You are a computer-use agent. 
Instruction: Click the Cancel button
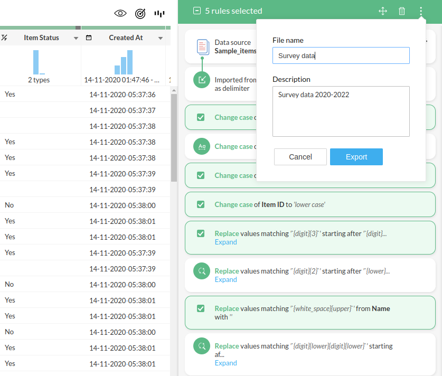(x=300, y=157)
